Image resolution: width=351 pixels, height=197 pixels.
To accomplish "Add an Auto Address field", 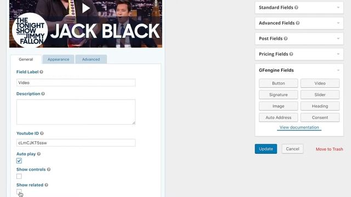I will [x=279, y=118].
